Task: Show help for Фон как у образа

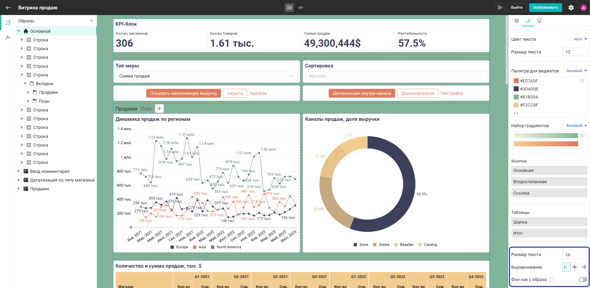Action: (x=551, y=280)
